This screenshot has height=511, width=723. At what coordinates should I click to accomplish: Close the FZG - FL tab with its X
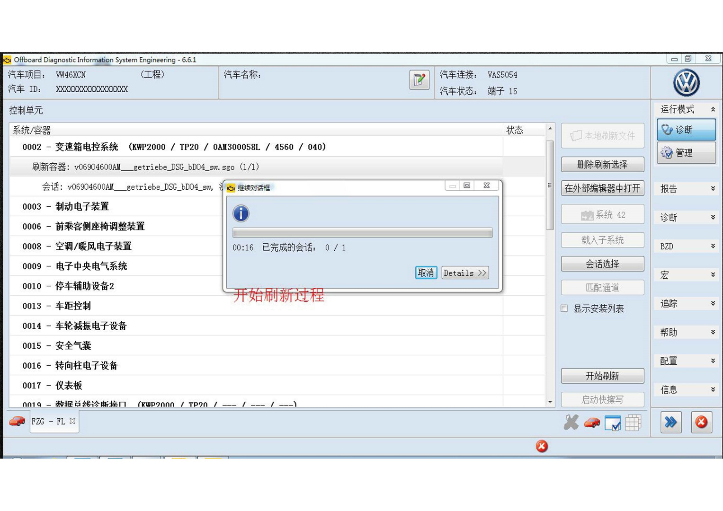[72, 421]
